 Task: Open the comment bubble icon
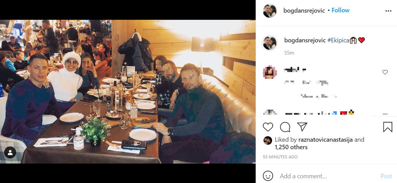coord(285,127)
